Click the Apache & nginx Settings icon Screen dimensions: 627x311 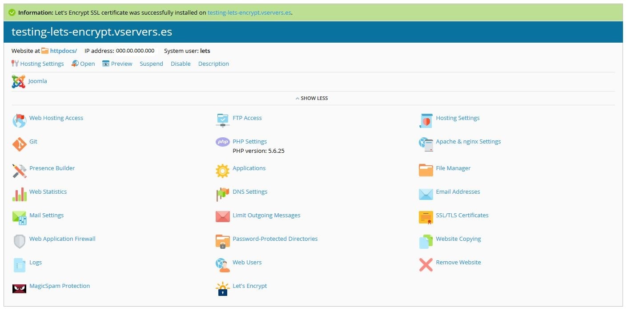pos(426,144)
